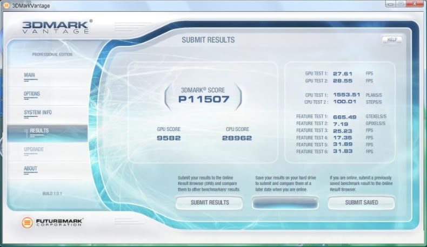Click the save to hard drive description

coord(285,184)
